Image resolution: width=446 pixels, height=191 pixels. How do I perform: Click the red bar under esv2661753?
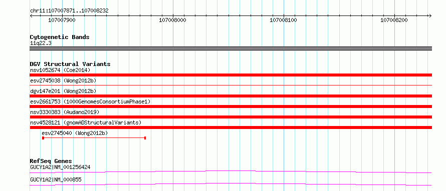pyautogui.click(x=231, y=106)
